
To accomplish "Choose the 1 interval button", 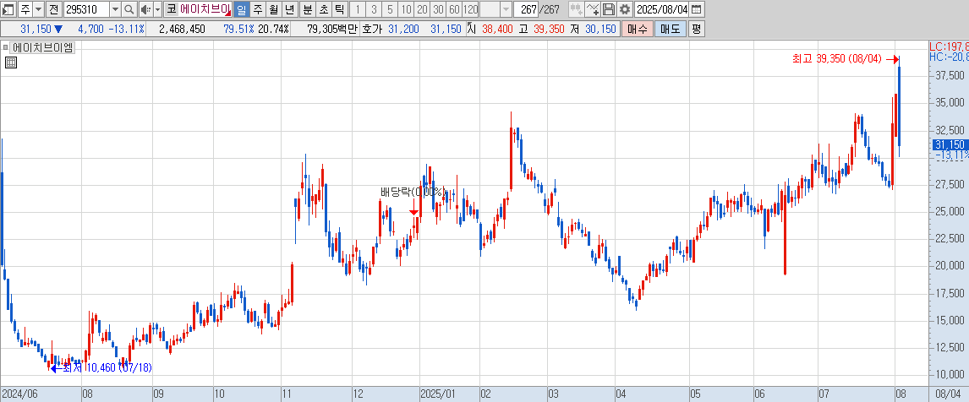I will pyautogui.click(x=358, y=9).
